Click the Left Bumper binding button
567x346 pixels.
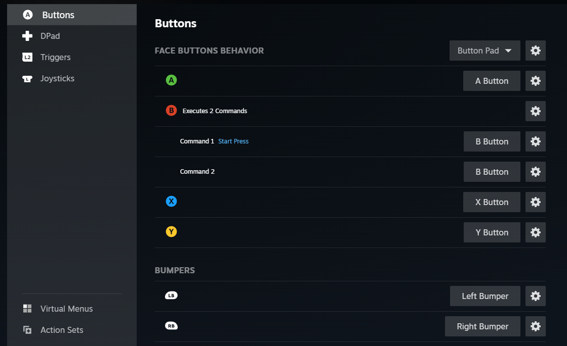tap(485, 296)
